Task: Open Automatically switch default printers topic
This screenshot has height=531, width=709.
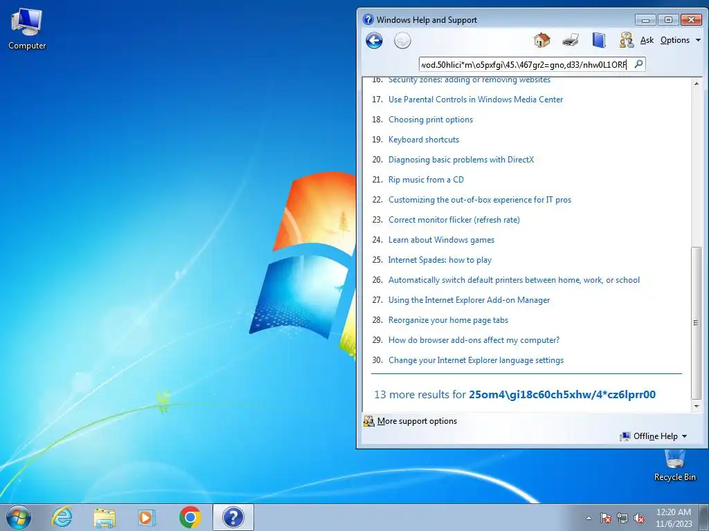Action: point(514,280)
